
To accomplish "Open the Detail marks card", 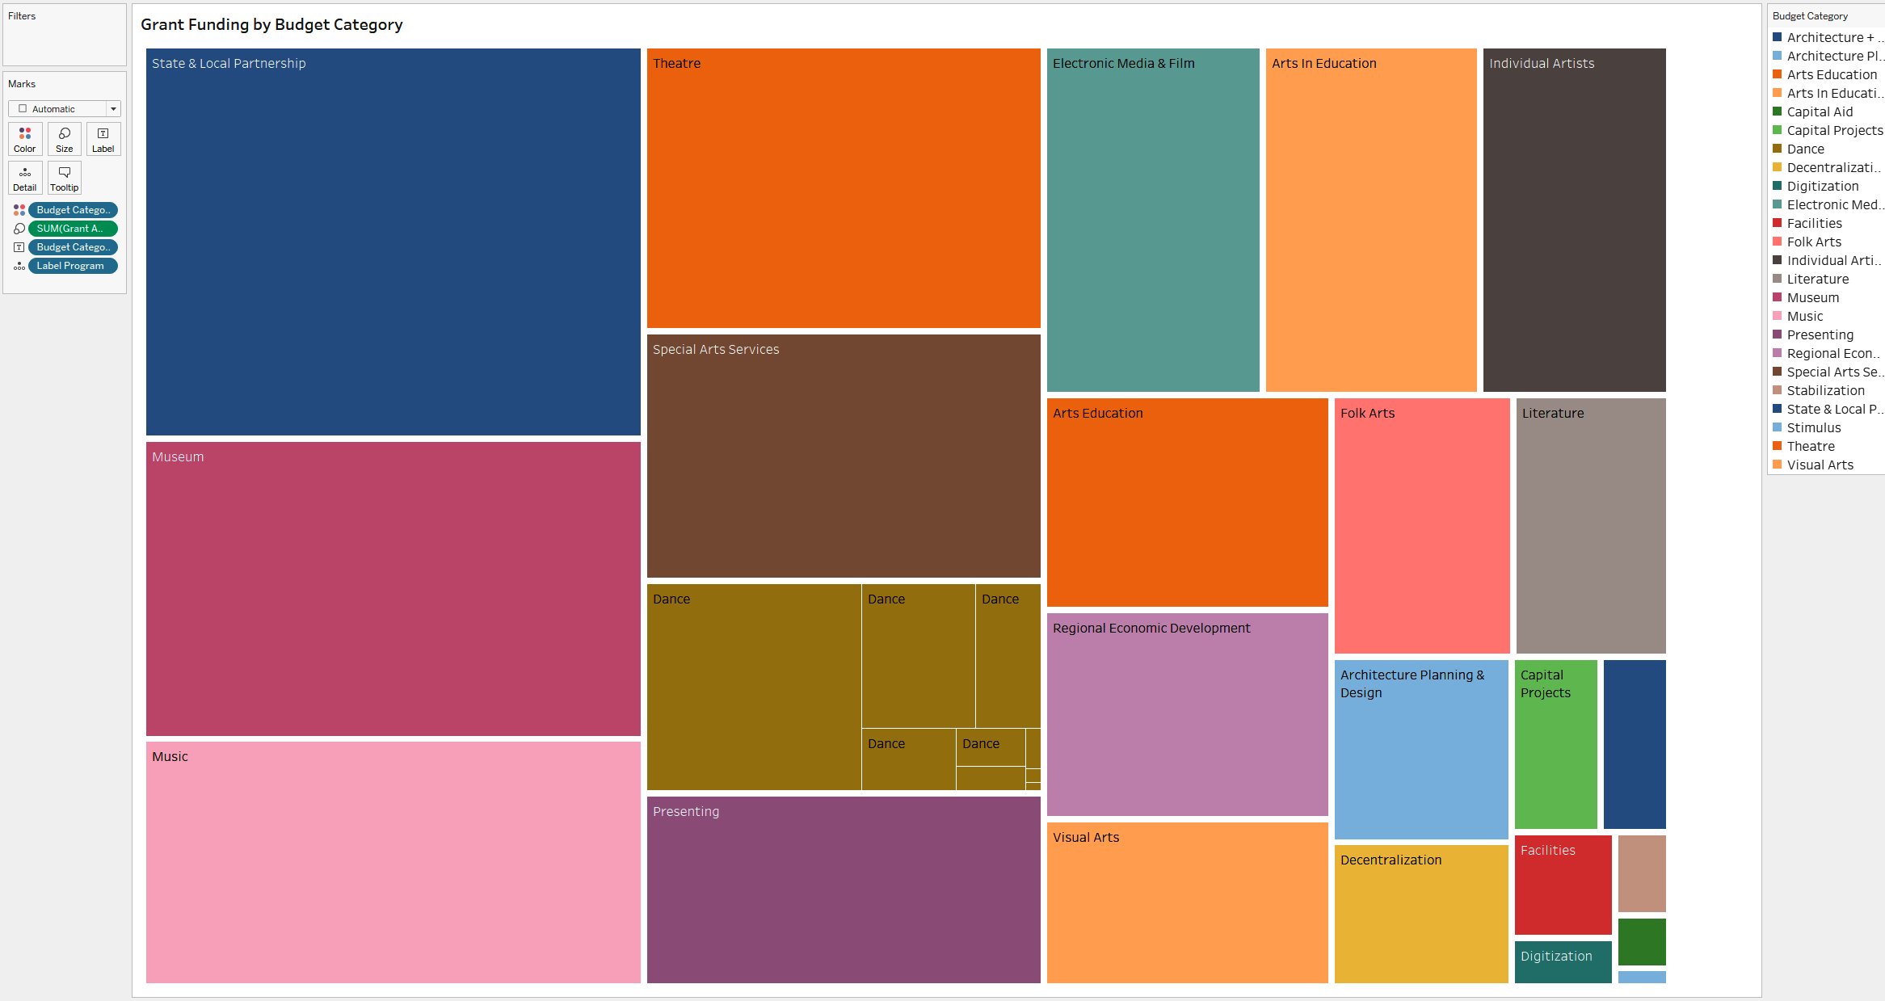I will [x=25, y=178].
